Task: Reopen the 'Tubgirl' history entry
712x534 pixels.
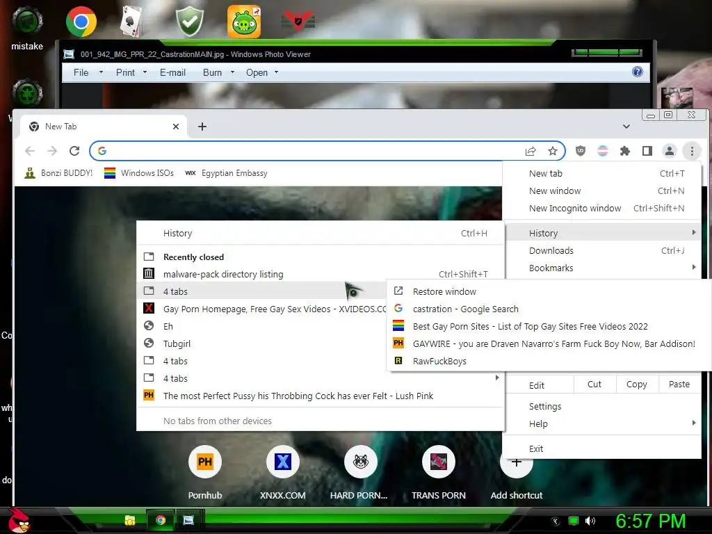Action: click(261, 343)
